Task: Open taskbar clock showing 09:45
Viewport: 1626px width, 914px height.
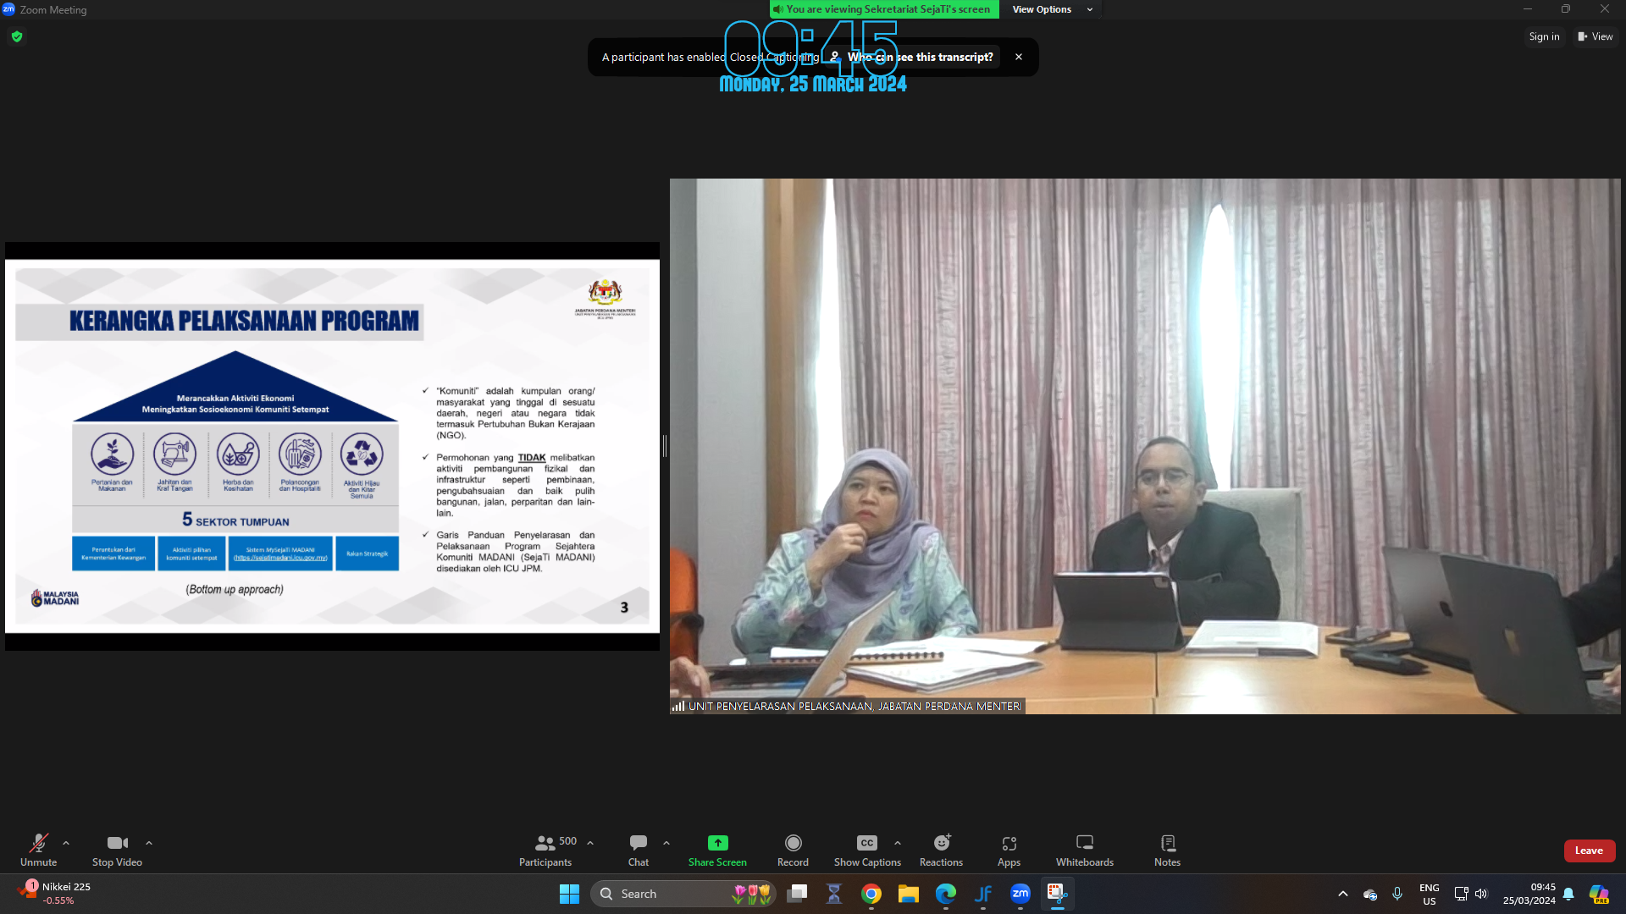Action: click(x=1529, y=894)
